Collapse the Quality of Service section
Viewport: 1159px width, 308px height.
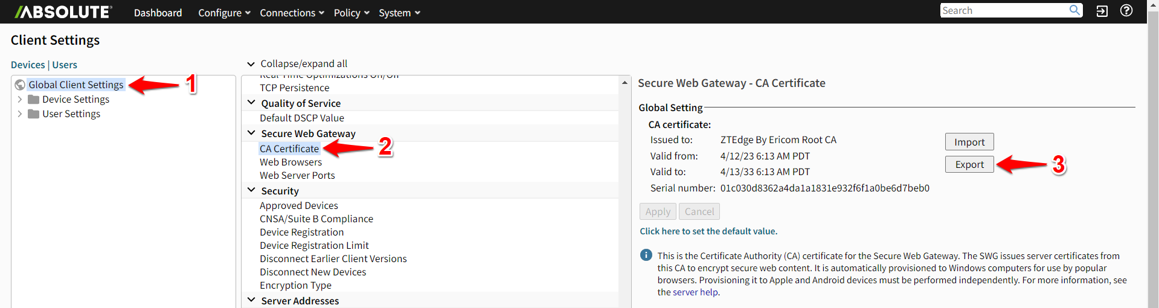pos(251,103)
